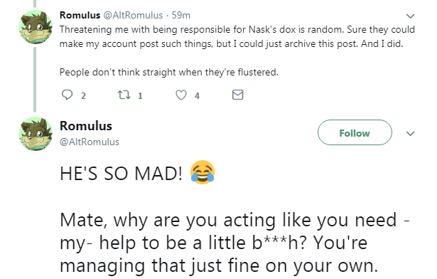This screenshot has width=437, height=279.
Task: Expand the chevron menu on the 59m tweet
Action: click(410, 16)
